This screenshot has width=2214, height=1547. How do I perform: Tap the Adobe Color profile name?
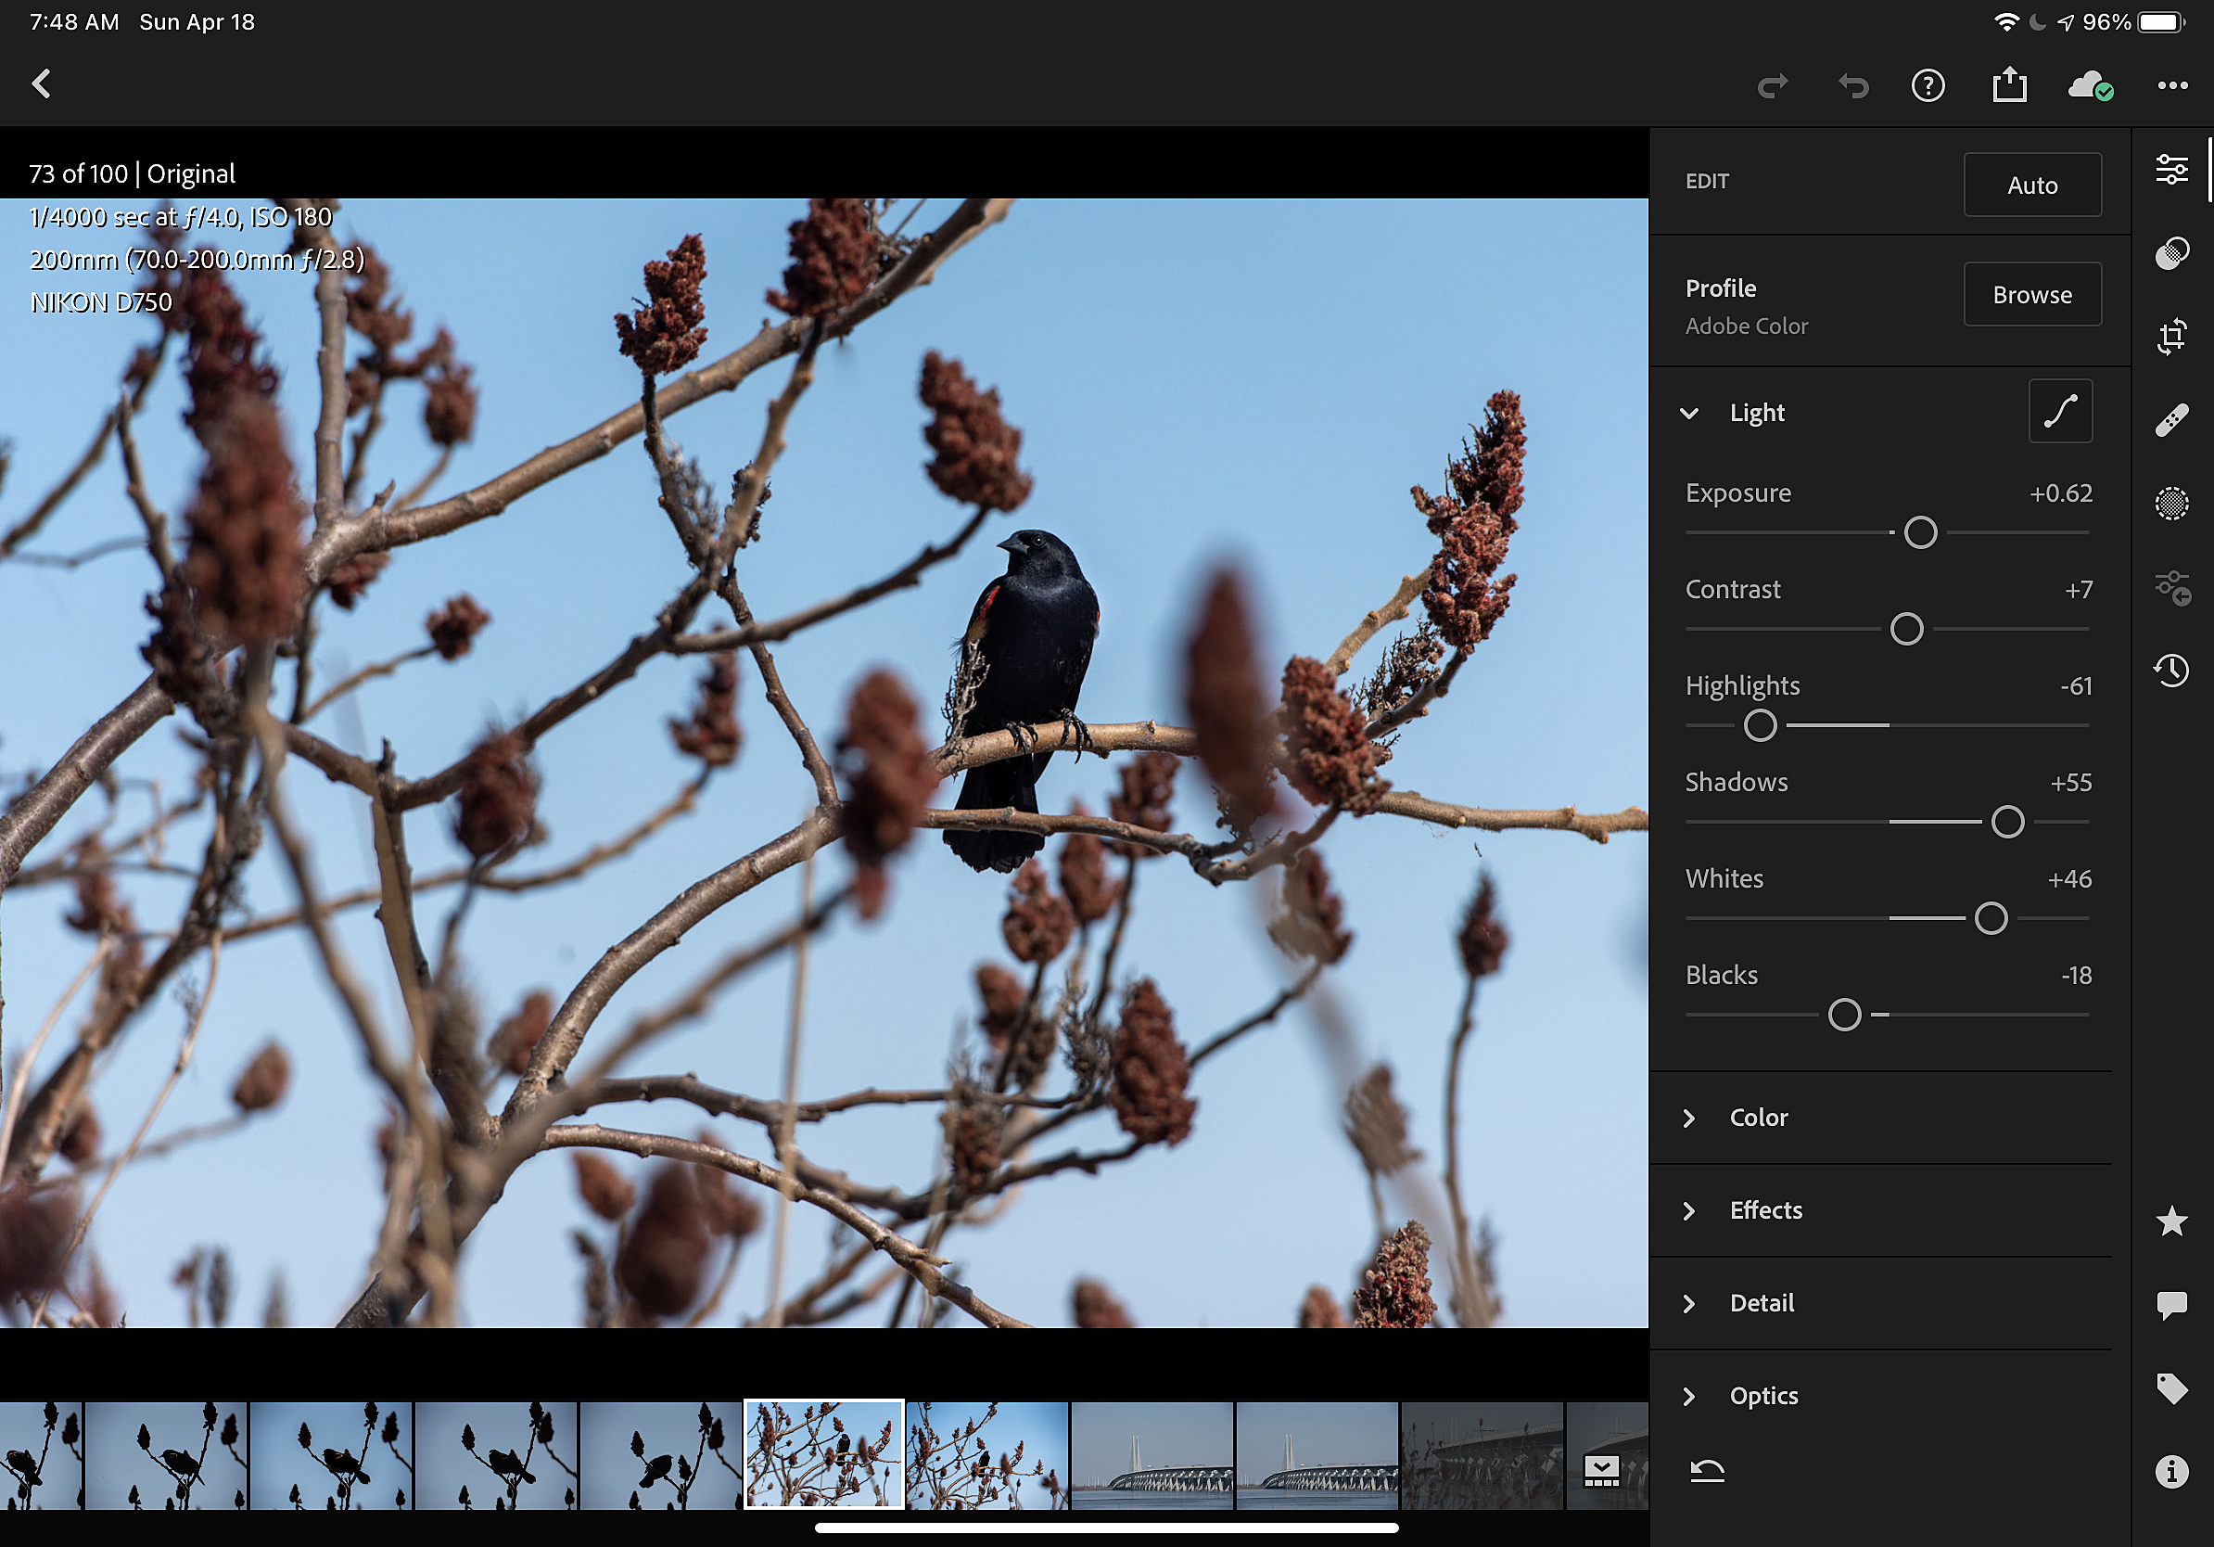pyautogui.click(x=1747, y=326)
